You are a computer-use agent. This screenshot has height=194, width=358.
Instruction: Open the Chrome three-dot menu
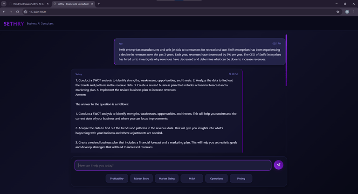click(x=354, y=12)
